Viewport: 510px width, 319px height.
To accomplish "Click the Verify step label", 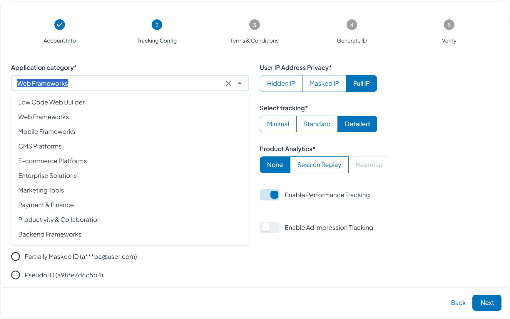I will coord(449,41).
